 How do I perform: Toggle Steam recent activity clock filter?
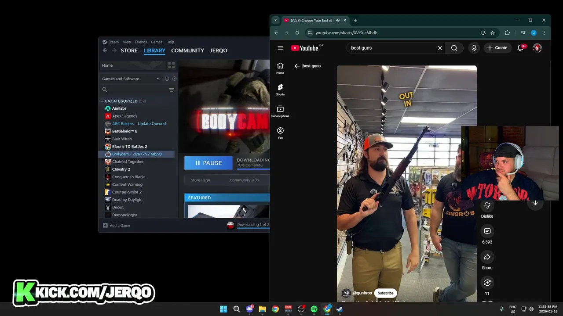[167, 79]
